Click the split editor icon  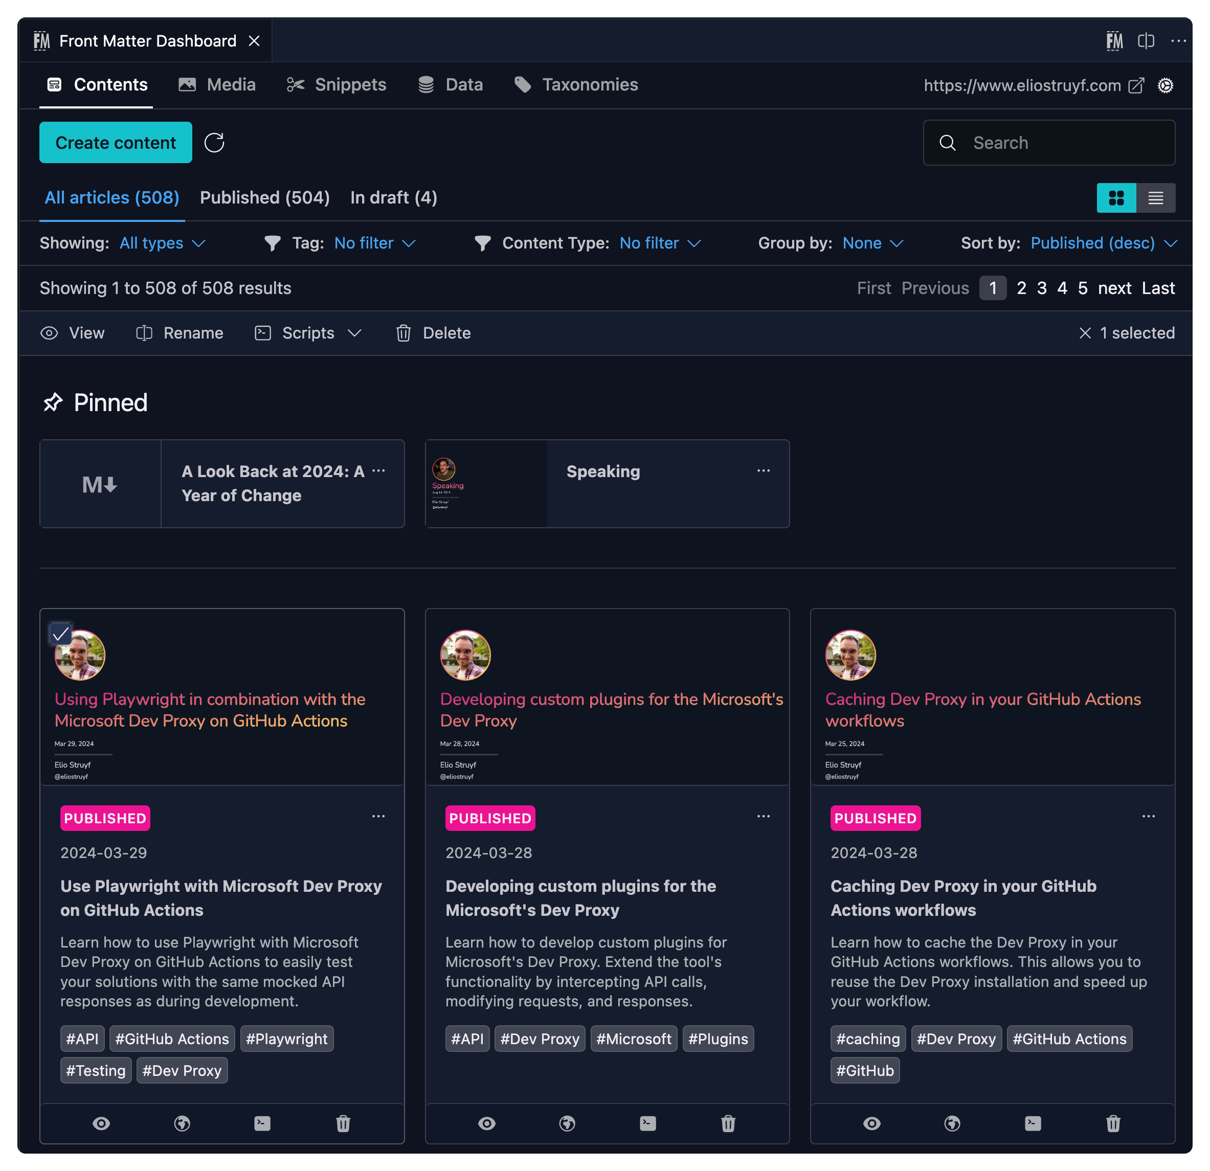(1146, 41)
